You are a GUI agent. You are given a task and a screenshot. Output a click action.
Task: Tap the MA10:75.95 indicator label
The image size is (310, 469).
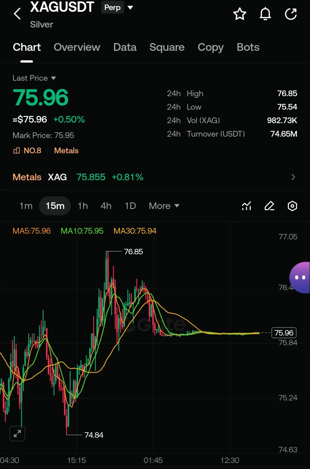click(x=82, y=231)
